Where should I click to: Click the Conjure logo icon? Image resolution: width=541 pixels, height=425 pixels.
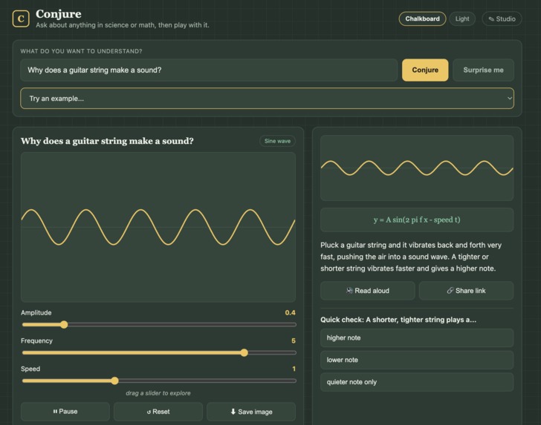point(21,19)
